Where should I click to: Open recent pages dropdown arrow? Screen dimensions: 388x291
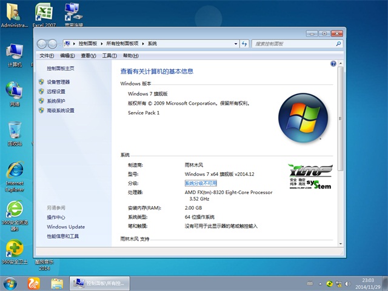(60, 44)
